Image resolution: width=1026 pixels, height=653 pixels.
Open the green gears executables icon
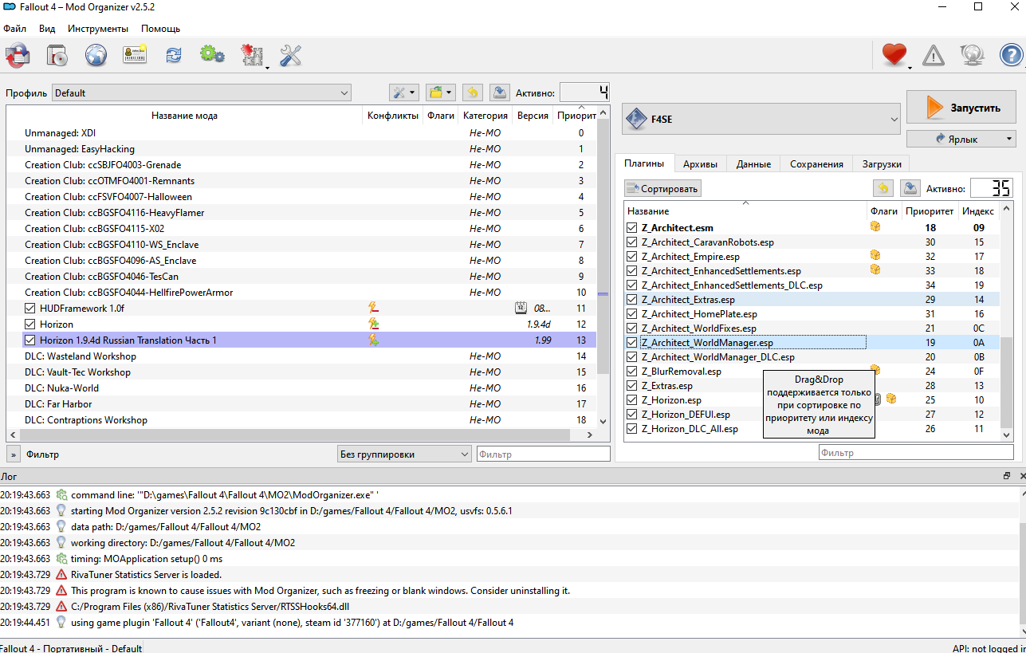coord(212,55)
